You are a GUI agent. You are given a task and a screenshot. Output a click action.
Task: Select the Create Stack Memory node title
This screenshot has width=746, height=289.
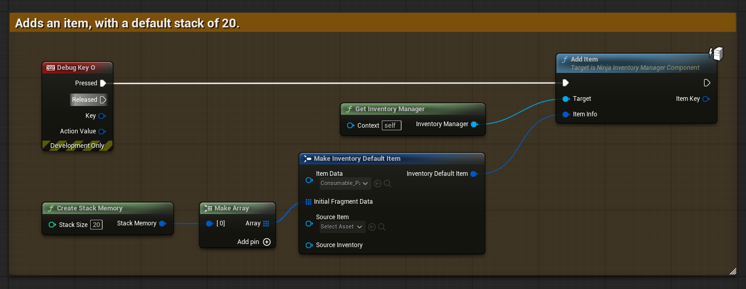pyautogui.click(x=90, y=208)
